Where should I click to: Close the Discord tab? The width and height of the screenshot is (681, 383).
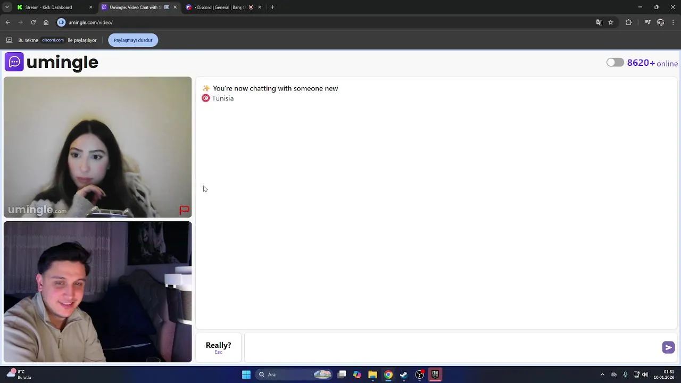tap(259, 7)
